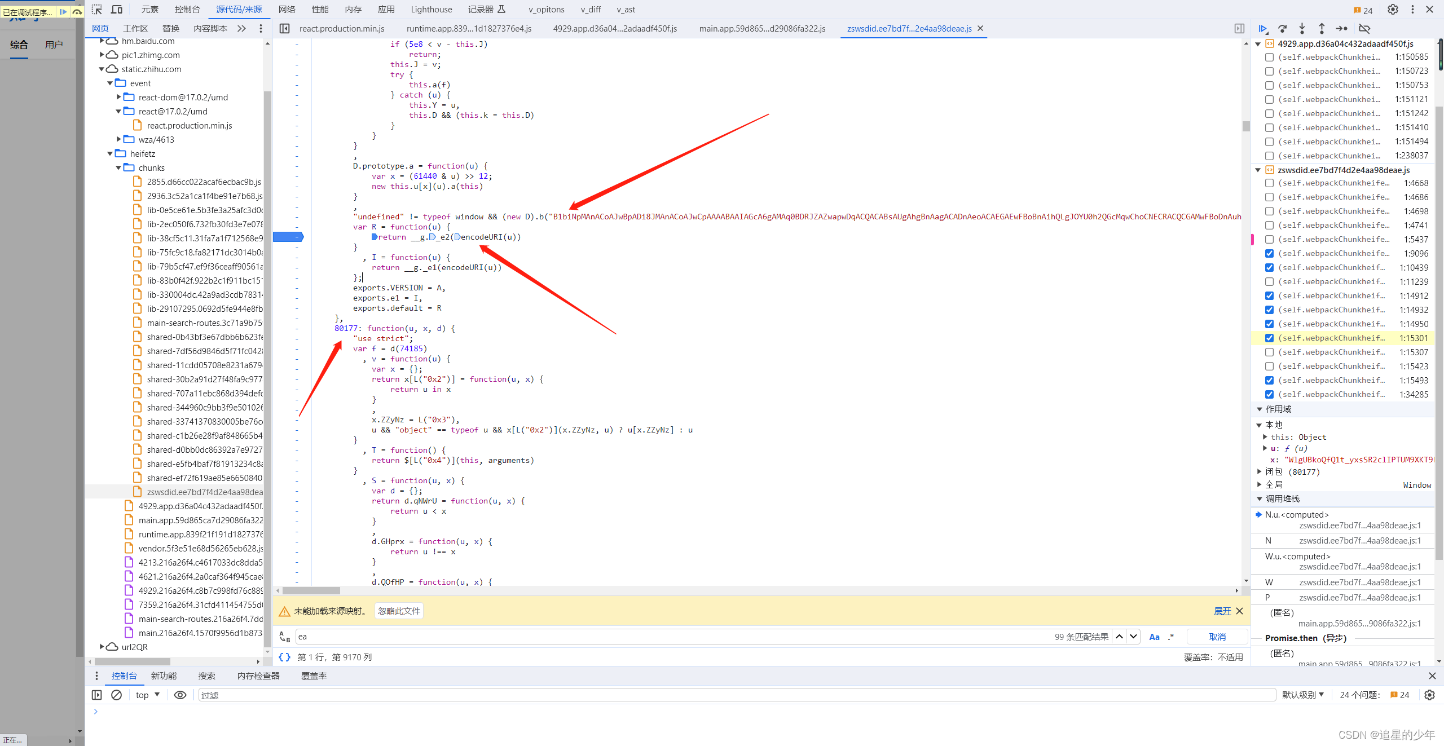Click the step into function icon

pyautogui.click(x=1302, y=28)
